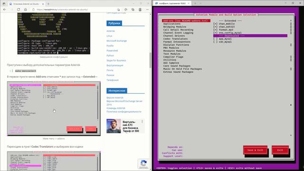
Task: Select Extras Sound Packages category
Action: [x=178, y=72]
